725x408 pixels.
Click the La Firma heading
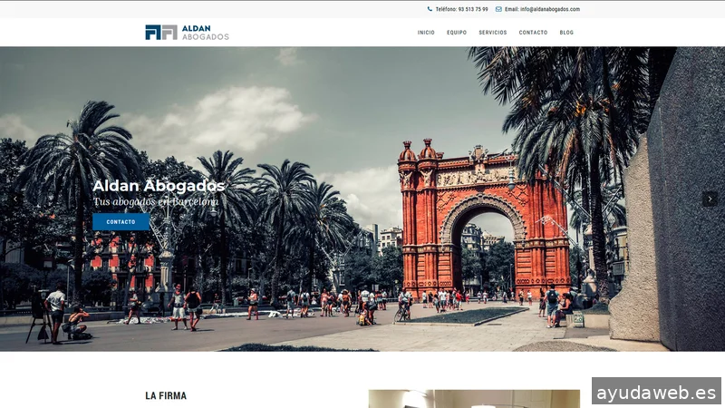pos(166,395)
